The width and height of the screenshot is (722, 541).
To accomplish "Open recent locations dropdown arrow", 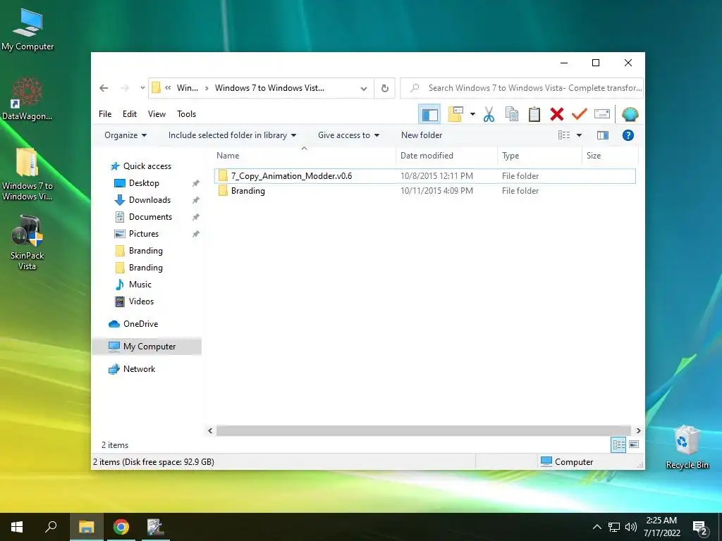I will pos(142,88).
